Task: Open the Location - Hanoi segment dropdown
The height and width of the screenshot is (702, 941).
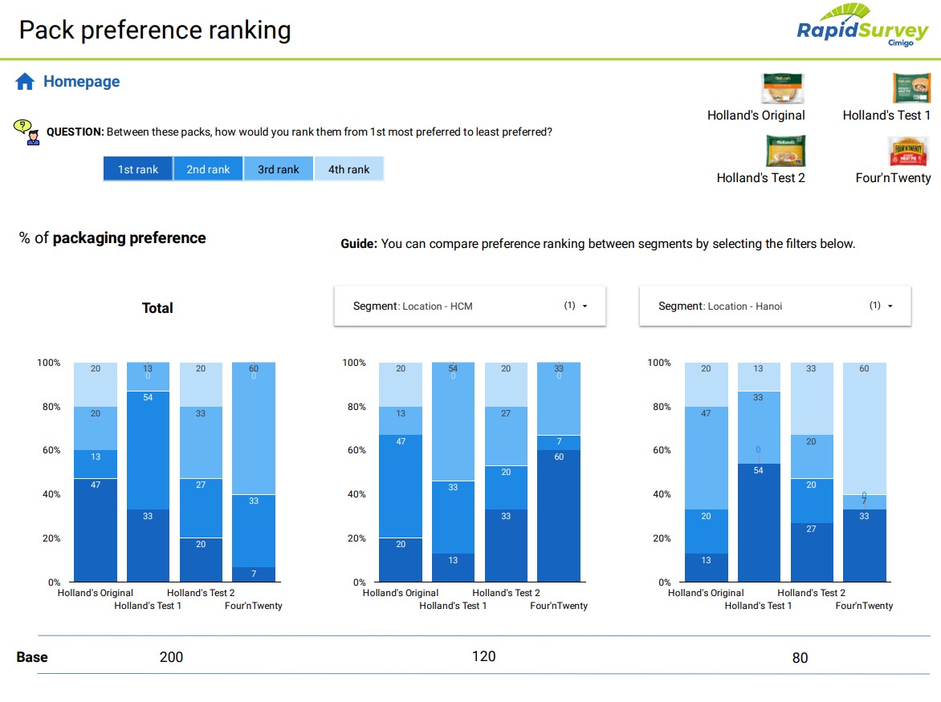Action: [775, 306]
